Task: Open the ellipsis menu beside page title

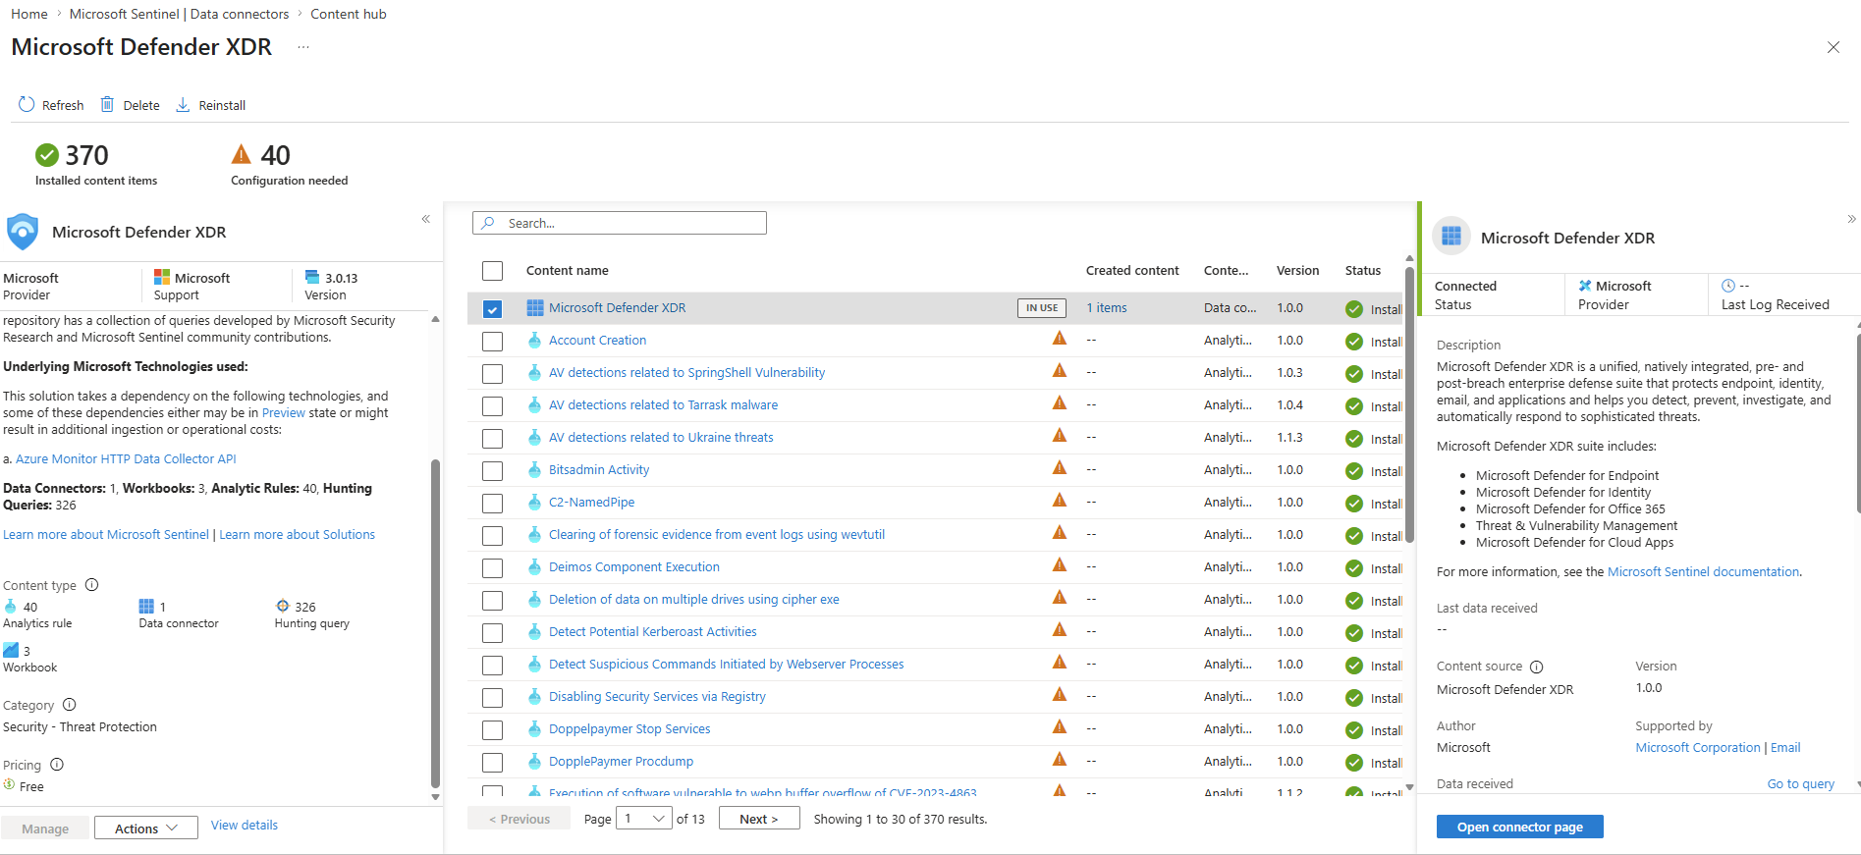Action: click(303, 47)
